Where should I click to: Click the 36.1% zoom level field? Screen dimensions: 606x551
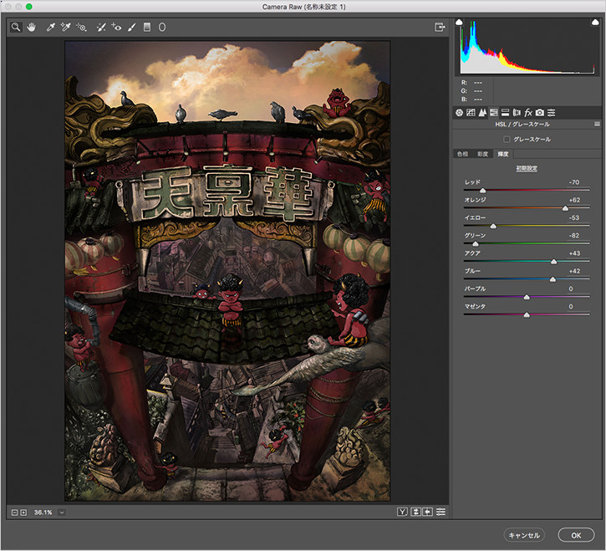coord(43,513)
